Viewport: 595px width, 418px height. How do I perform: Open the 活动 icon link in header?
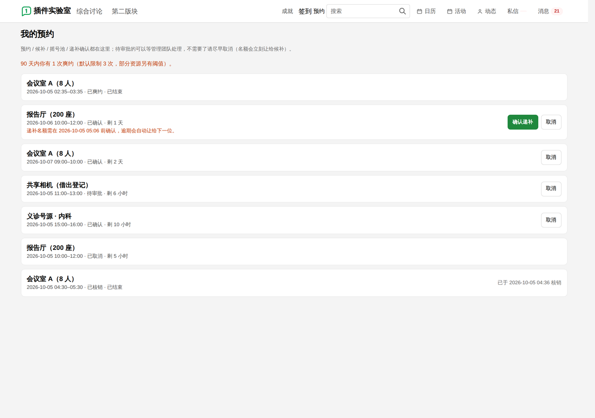(x=456, y=11)
